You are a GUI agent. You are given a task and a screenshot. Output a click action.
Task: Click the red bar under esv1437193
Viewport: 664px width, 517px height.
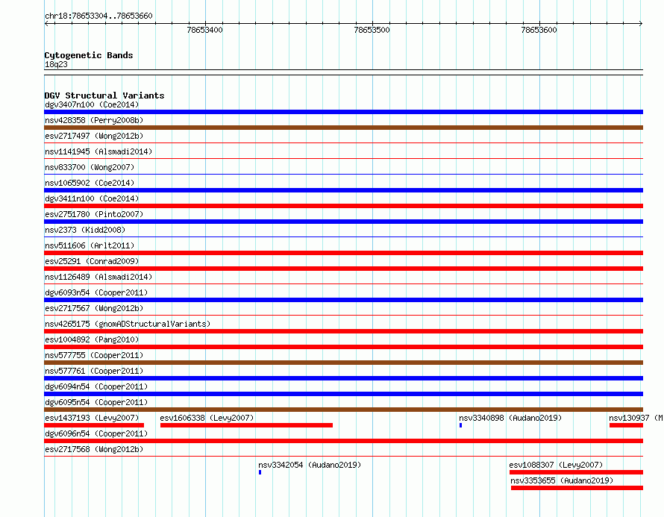click(94, 425)
